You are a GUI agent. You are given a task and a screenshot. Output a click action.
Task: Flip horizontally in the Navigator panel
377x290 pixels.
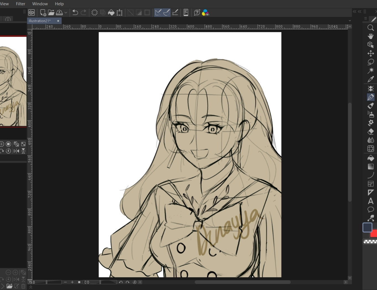tap(16, 151)
